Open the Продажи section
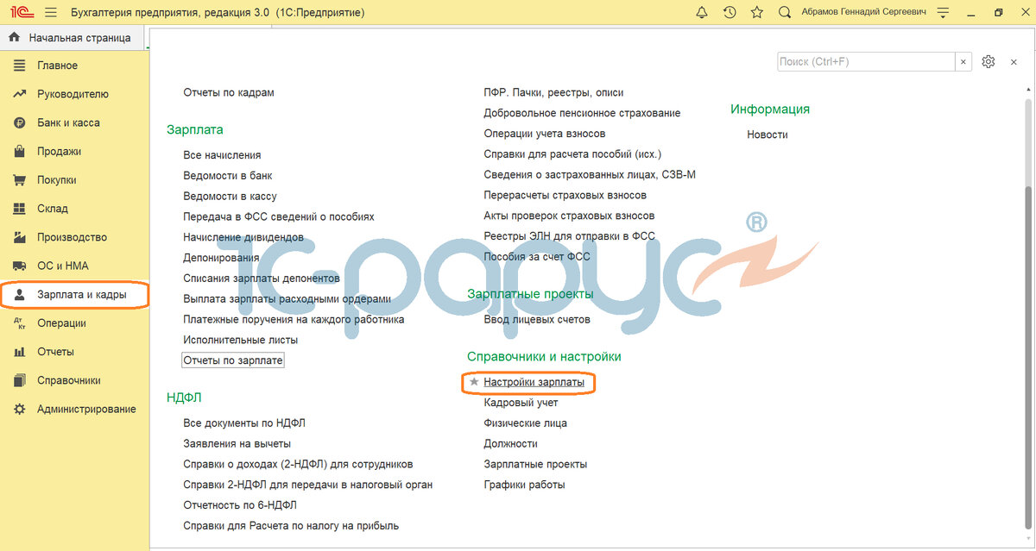The image size is (1036, 551). point(59,151)
